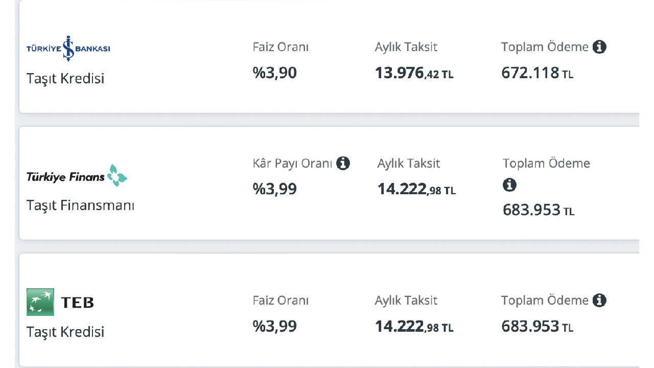Click TEB 683.953 TL total payment
This screenshot has height=368, width=654.
coord(537,327)
